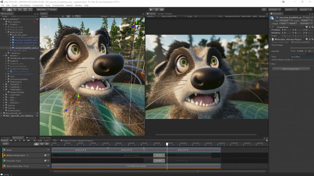Viewport: 314px width, 176px height.
Task: Select MasterTimeline in Hierarchy
Action: point(17,92)
